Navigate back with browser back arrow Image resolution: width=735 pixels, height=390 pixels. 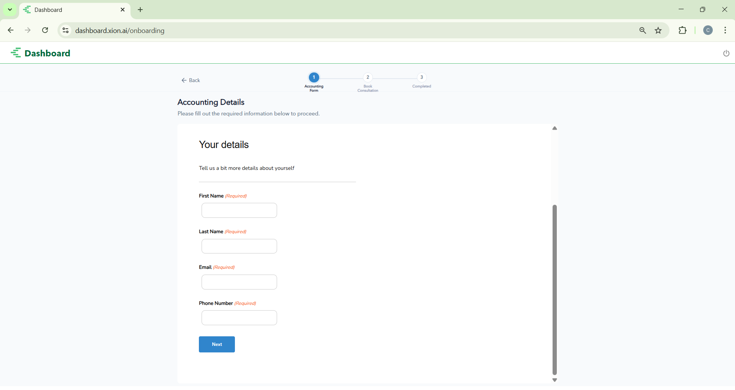(x=11, y=30)
